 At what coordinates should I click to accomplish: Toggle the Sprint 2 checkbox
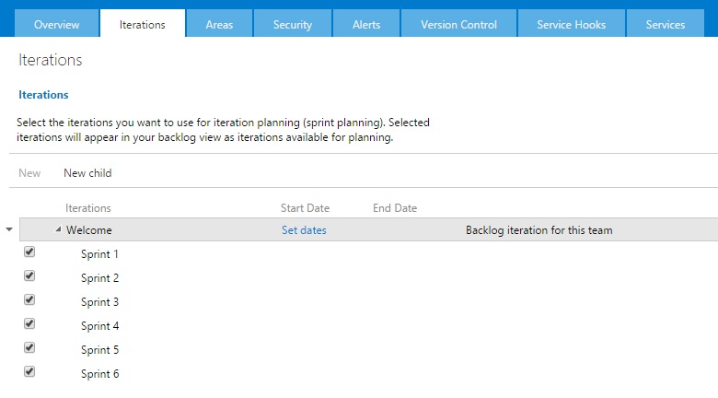[29, 275]
